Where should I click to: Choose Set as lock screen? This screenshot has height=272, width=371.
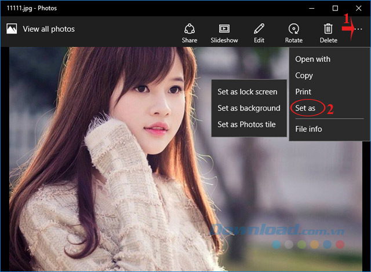248,91
